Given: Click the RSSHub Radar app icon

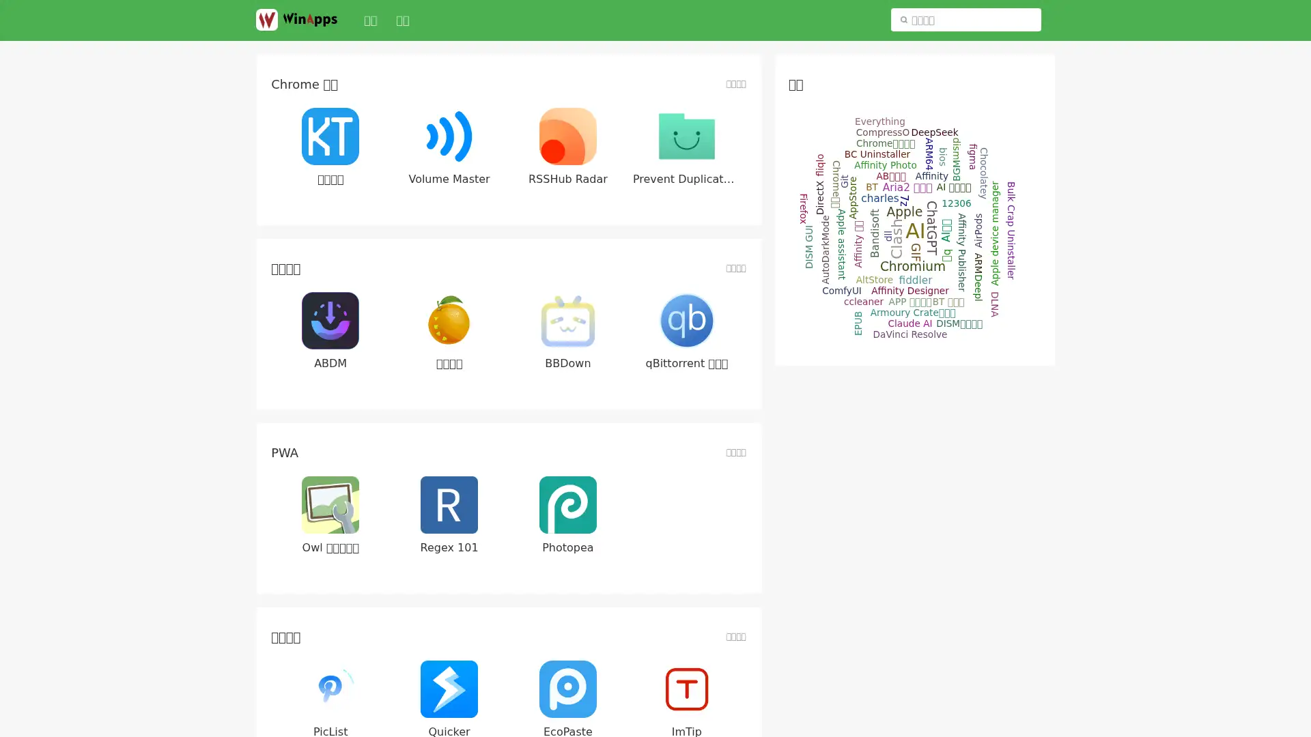Looking at the screenshot, I should [x=567, y=136].
